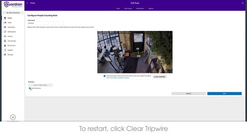Select Automation label in sidebar menu
Screen dimensions: 247x139
(11, 27)
